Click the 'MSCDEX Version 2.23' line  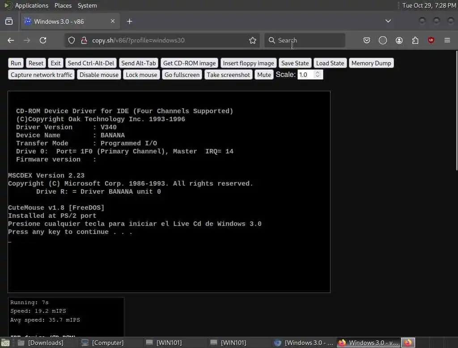(46, 176)
